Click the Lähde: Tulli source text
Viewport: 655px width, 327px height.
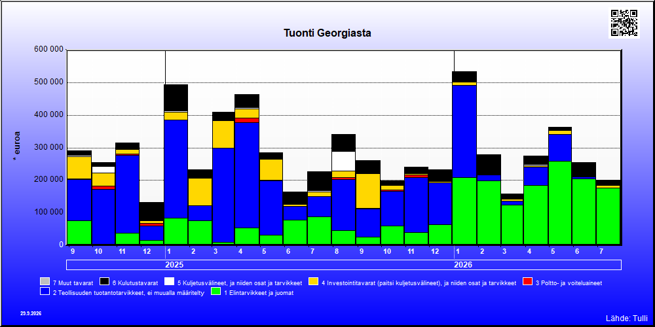point(626,318)
